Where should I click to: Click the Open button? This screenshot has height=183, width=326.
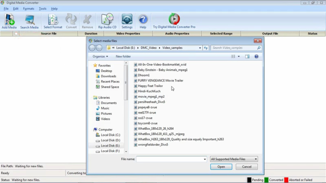pos(221,167)
